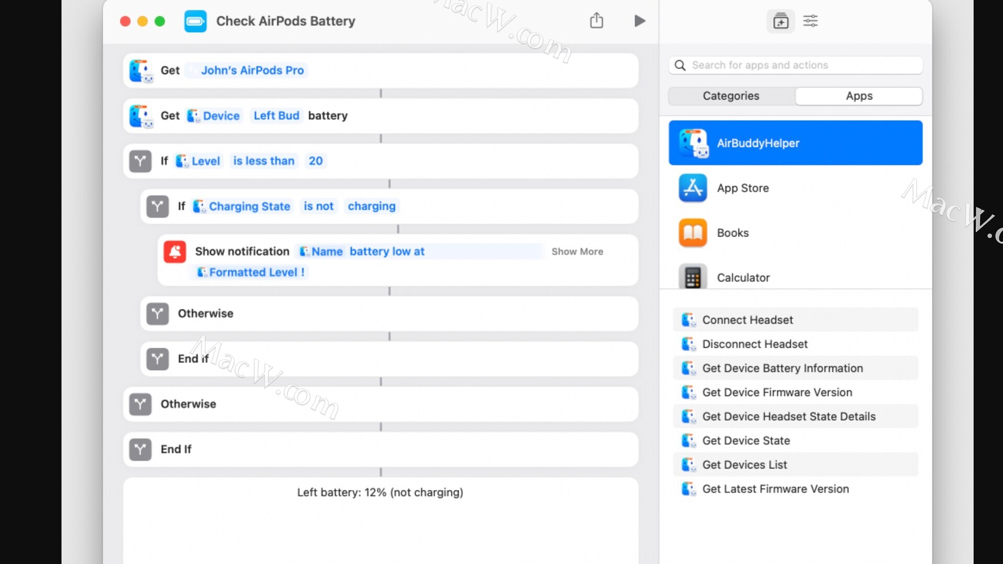The height and width of the screenshot is (564, 1003).
Task: Select App Store in the apps list
Action: click(x=796, y=188)
